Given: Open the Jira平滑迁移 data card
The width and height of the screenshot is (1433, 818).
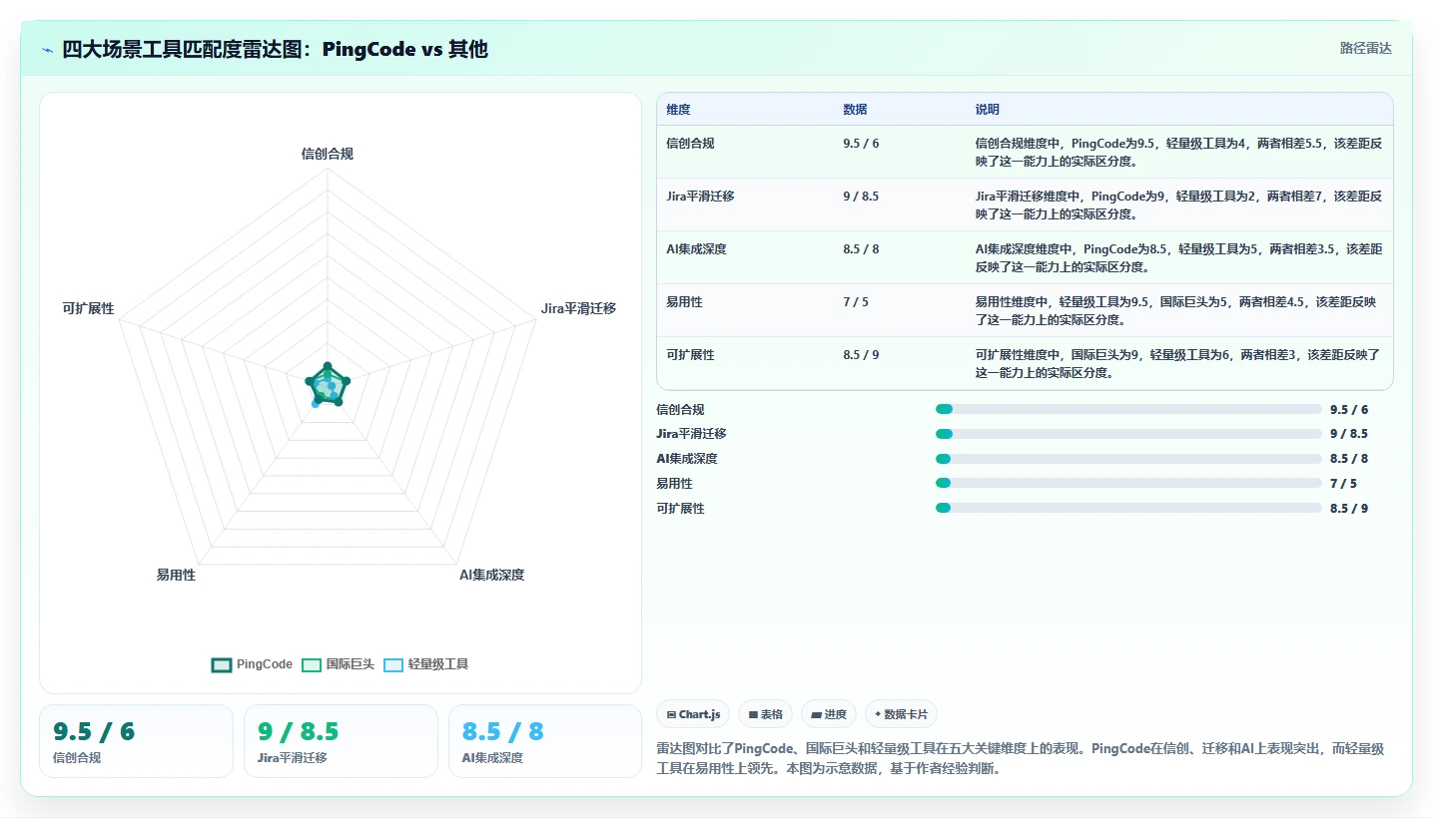Looking at the screenshot, I should [341, 741].
